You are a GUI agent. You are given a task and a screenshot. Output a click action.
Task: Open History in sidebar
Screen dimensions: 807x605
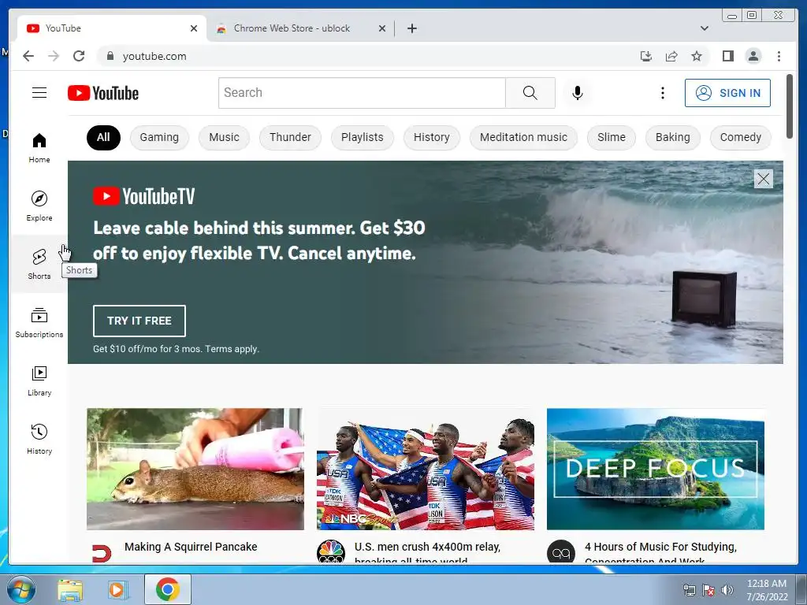tap(39, 440)
